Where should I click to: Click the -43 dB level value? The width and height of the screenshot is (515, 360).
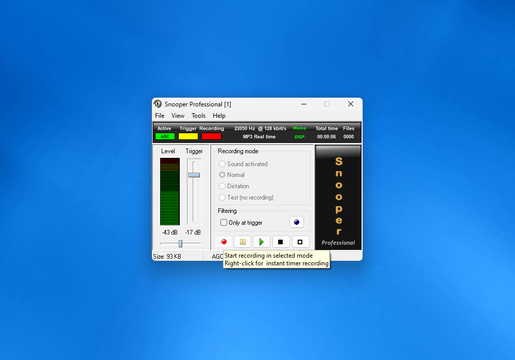[x=169, y=232]
